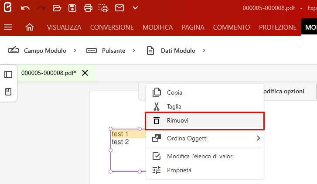
Task: Click the undo arrow icon
Action: (25, 8)
